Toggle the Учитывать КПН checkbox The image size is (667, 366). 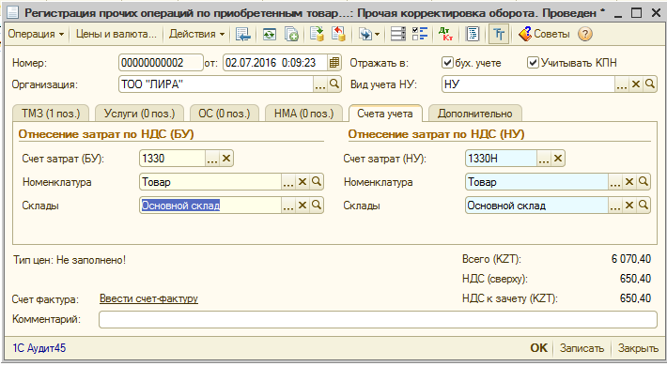533,63
